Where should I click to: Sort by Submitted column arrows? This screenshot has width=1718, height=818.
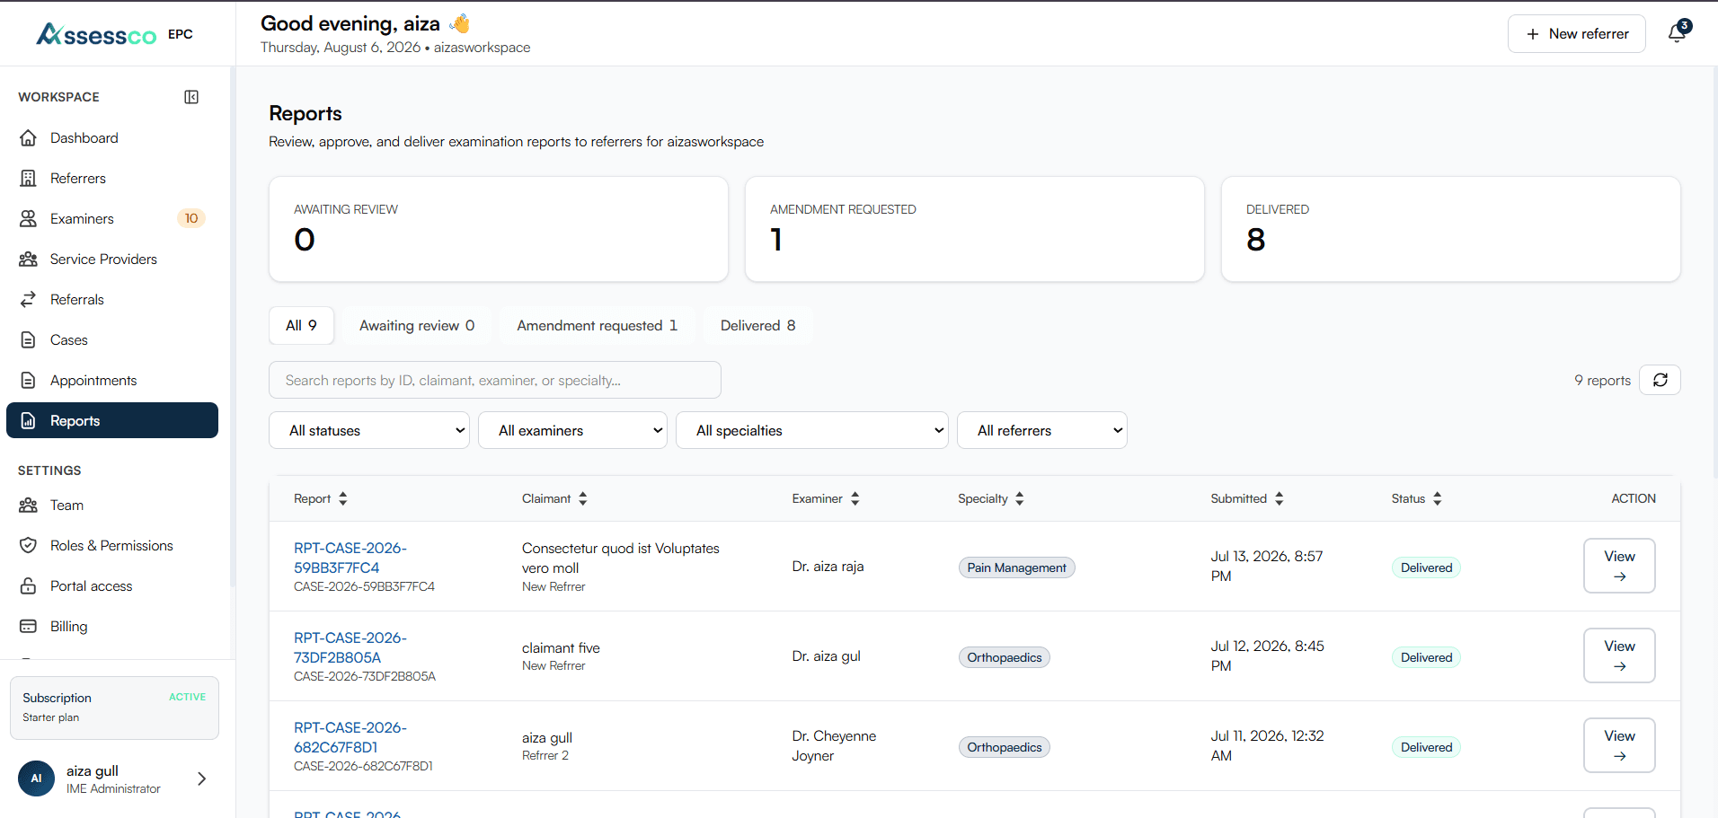pyautogui.click(x=1280, y=498)
